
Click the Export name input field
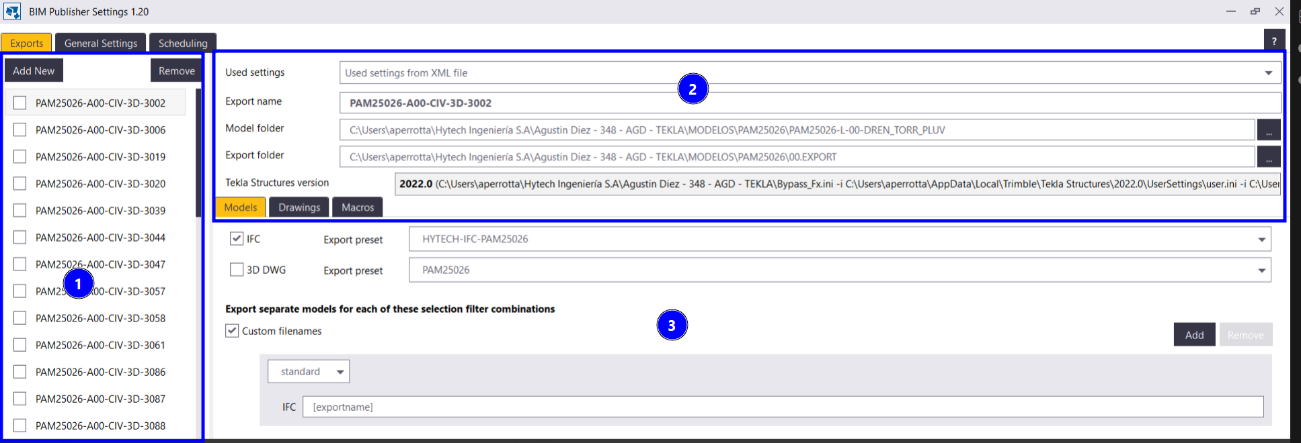pos(810,103)
